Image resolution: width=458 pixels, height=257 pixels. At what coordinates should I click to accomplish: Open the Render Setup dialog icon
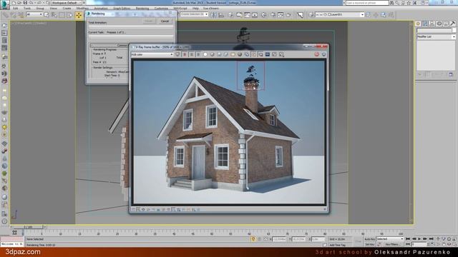(273, 14)
